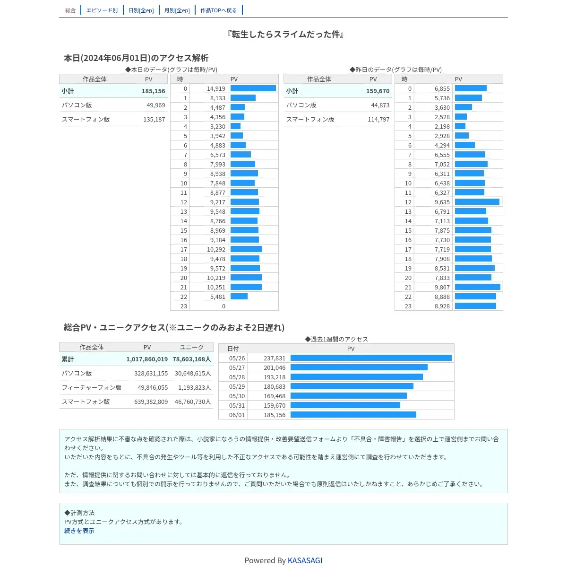Go back via 作品TOPへ戻る
Image resolution: width=567 pixels, height=568 pixels.
tap(219, 10)
